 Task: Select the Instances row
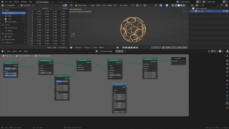point(14,43)
